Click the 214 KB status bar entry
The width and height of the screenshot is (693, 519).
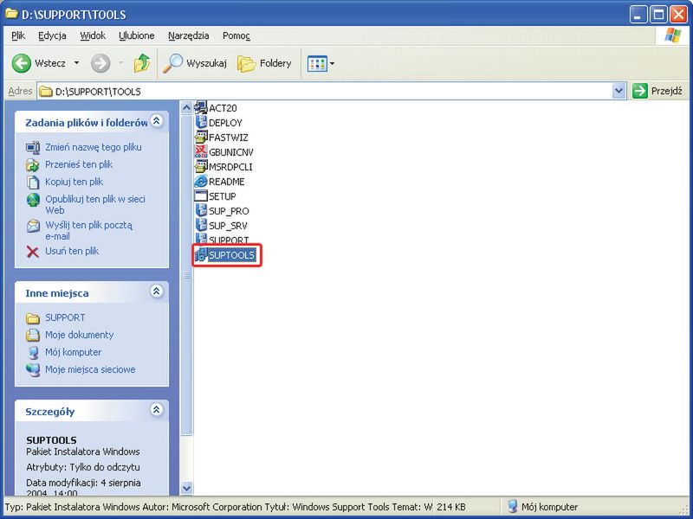coord(450,507)
